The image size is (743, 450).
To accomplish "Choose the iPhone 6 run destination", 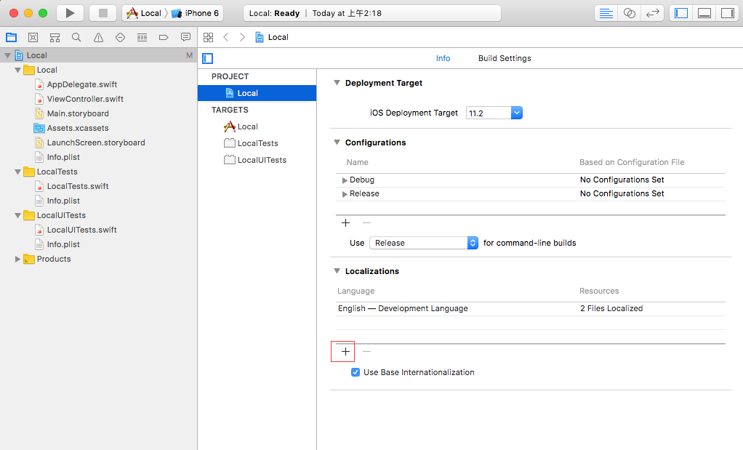I will tap(196, 13).
